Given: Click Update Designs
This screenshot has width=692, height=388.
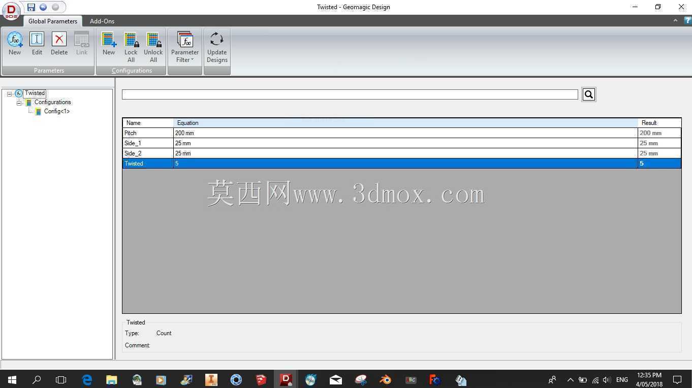Looking at the screenshot, I should [x=217, y=47].
